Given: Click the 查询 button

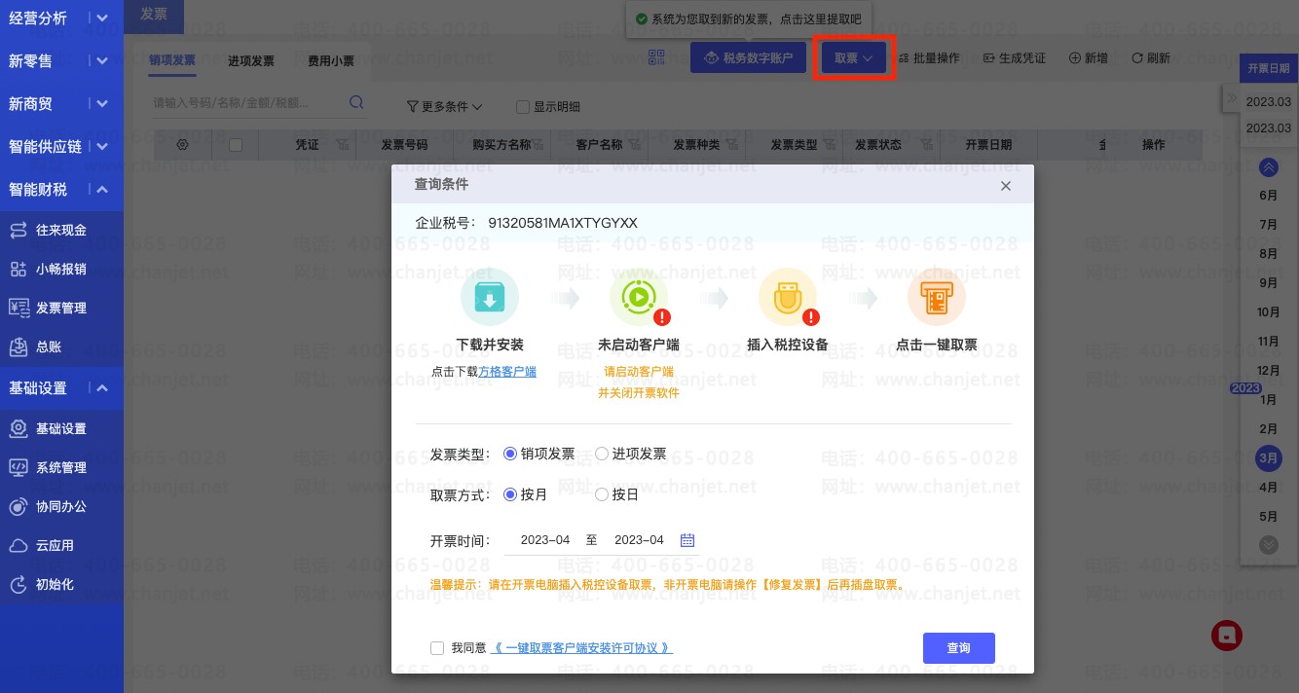Looking at the screenshot, I should point(958,648).
